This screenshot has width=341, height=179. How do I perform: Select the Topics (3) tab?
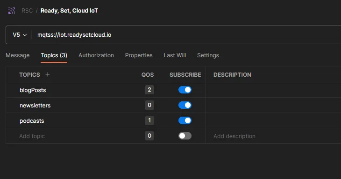pyautogui.click(x=54, y=55)
